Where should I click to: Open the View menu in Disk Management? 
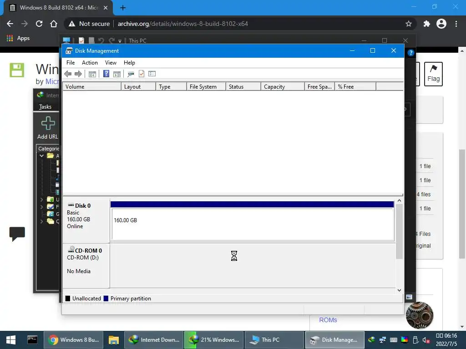(111, 63)
